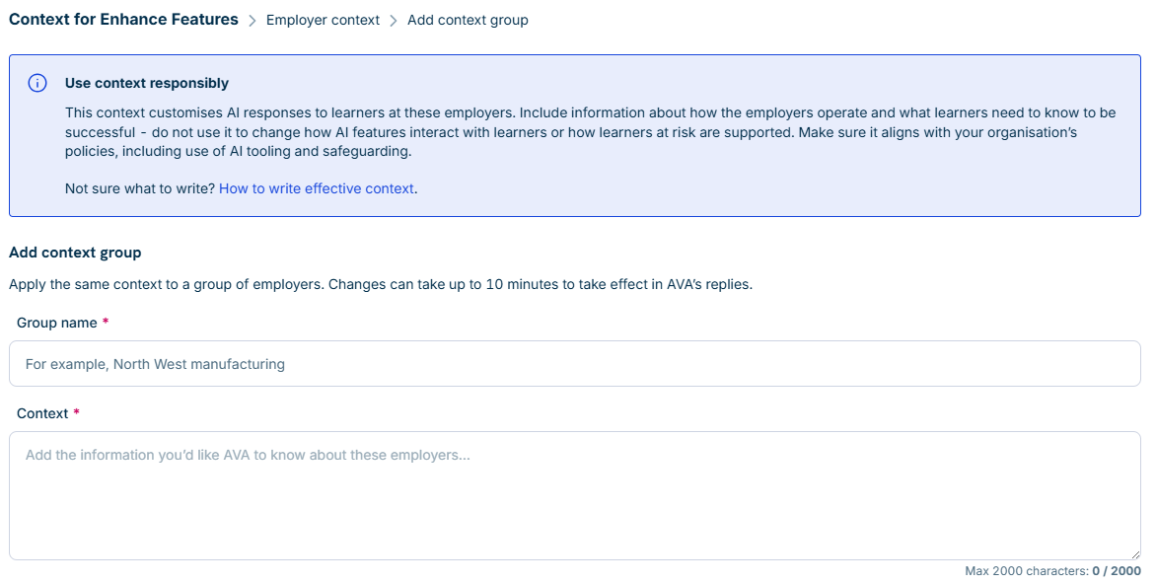Click the banner paragraph about AI responses
The width and height of the screenshot is (1156, 584).
coord(590,132)
